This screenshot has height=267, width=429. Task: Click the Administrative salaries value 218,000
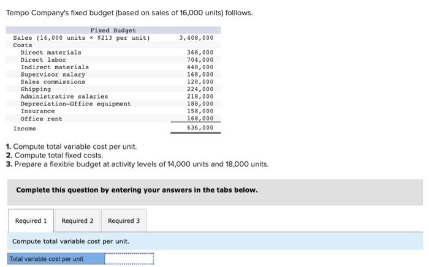coord(200,97)
